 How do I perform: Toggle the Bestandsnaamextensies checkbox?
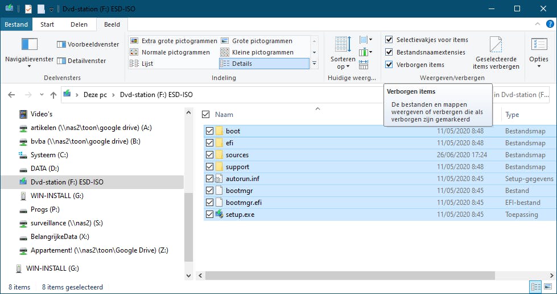pos(389,52)
